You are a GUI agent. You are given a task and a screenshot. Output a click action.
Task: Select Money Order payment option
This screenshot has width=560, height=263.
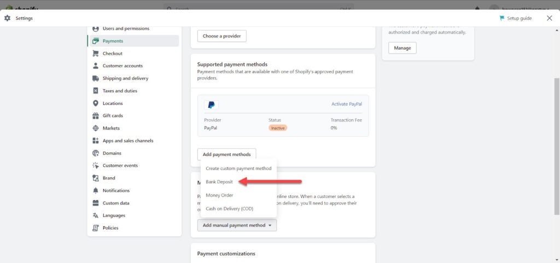click(x=219, y=195)
